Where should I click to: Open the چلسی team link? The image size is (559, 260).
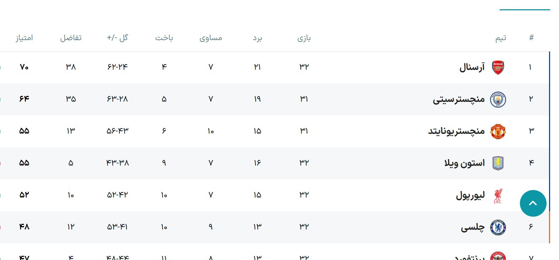[473, 227]
